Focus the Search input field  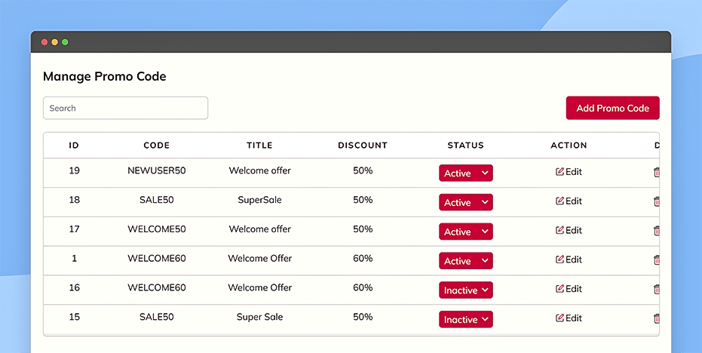125,108
